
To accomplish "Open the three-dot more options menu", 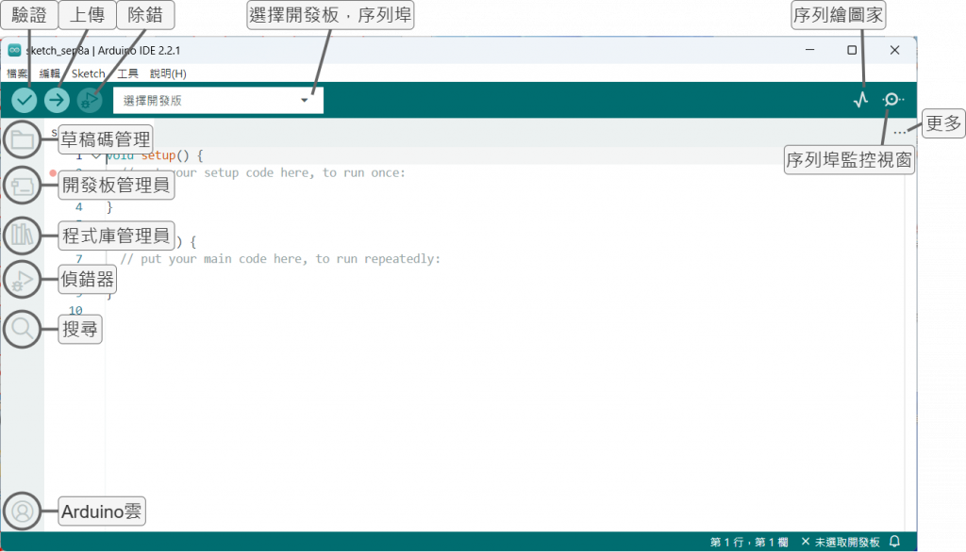I will (899, 132).
